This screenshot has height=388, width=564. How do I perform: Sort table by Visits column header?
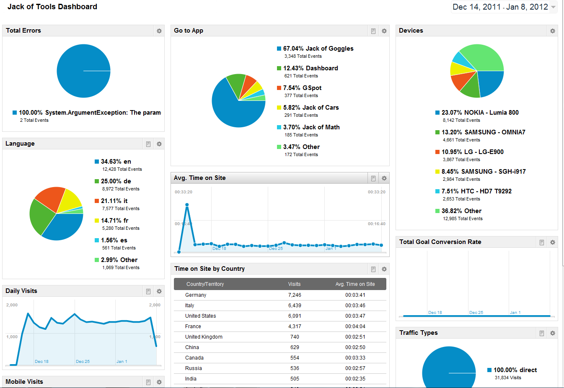pos(294,284)
